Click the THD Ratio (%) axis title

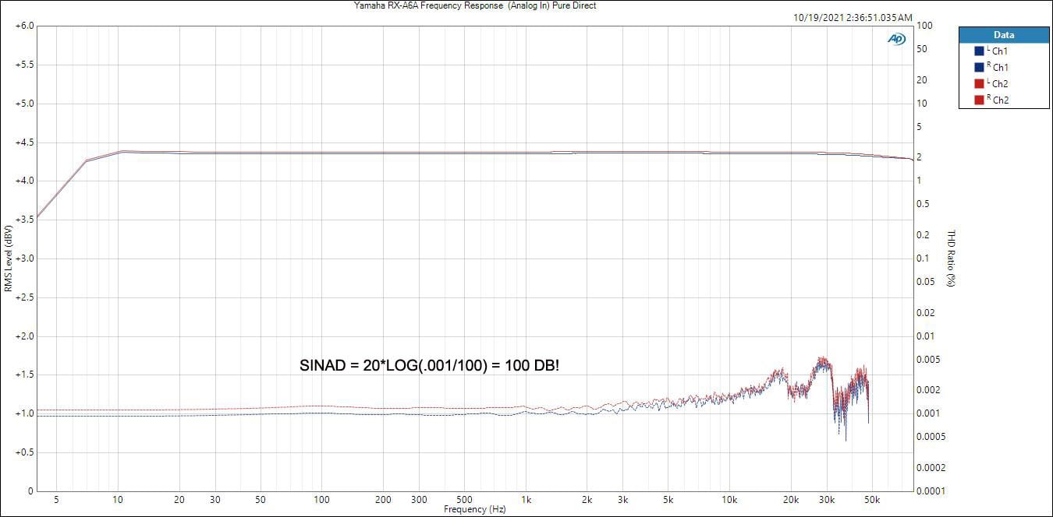(951, 258)
